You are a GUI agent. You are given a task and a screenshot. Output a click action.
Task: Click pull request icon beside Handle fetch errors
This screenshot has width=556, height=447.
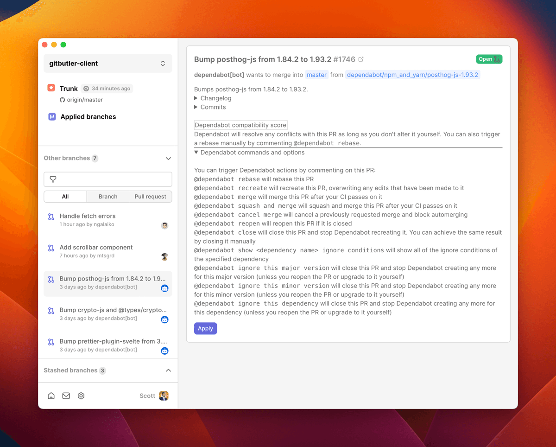51,217
